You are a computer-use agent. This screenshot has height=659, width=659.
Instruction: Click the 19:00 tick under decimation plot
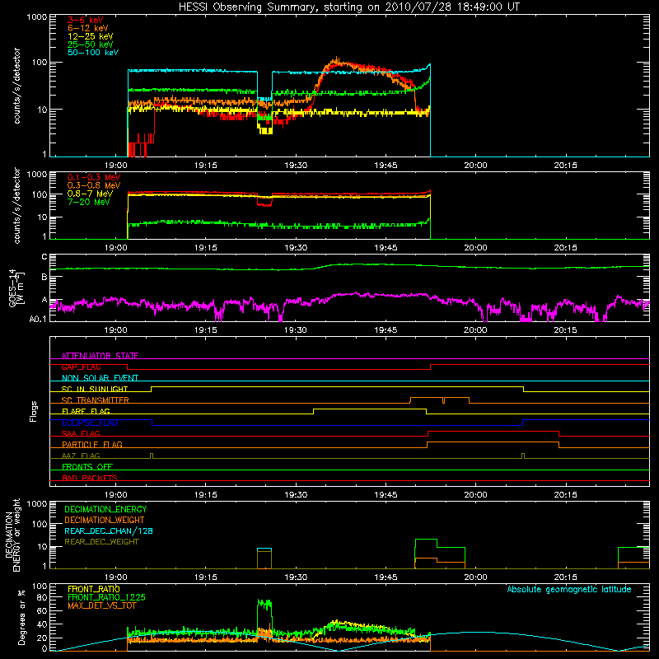pyautogui.click(x=115, y=577)
